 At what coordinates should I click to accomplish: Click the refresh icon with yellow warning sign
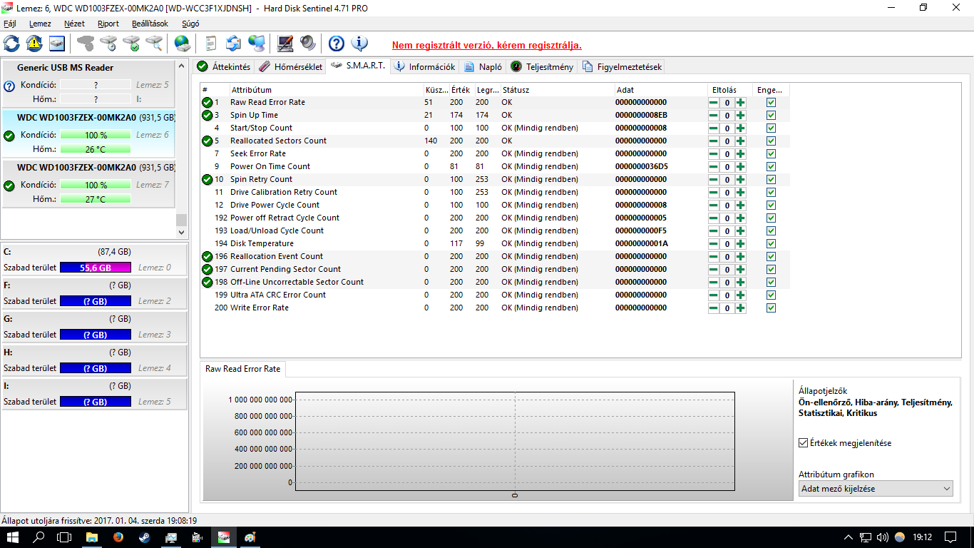[34, 44]
